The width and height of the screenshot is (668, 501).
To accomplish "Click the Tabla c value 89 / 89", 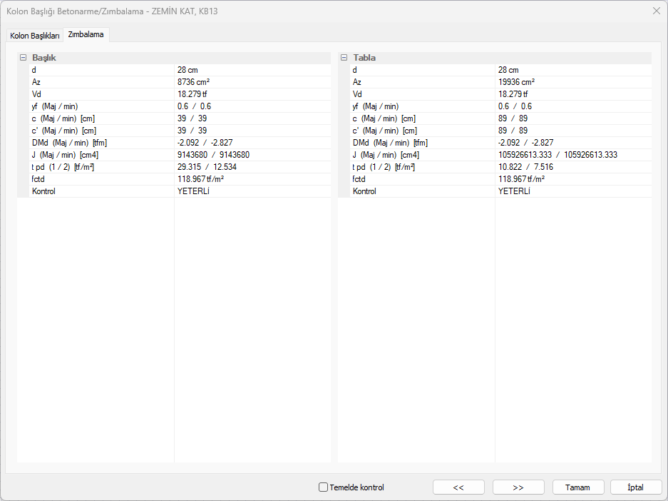I will pos(513,118).
